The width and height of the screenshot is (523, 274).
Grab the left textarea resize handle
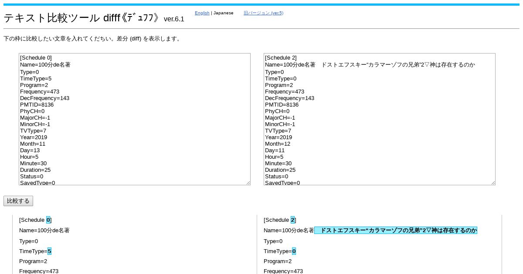[x=248, y=183]
